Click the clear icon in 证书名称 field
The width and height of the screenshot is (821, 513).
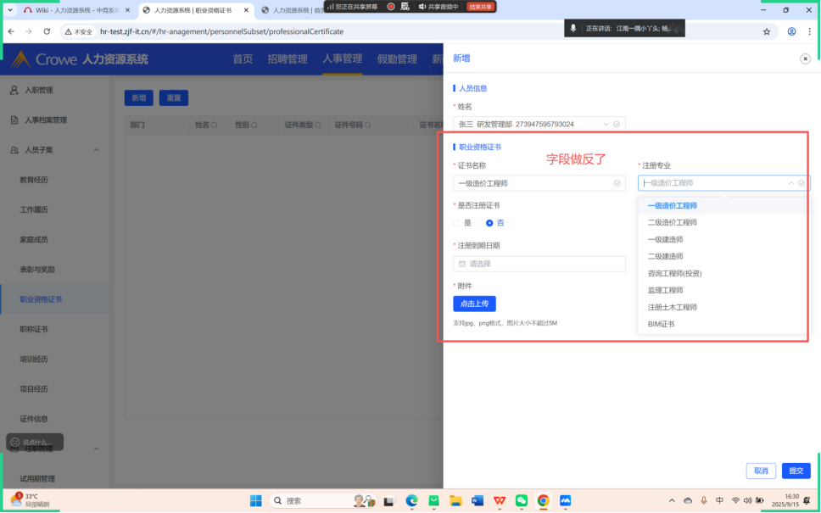[617, 183]
